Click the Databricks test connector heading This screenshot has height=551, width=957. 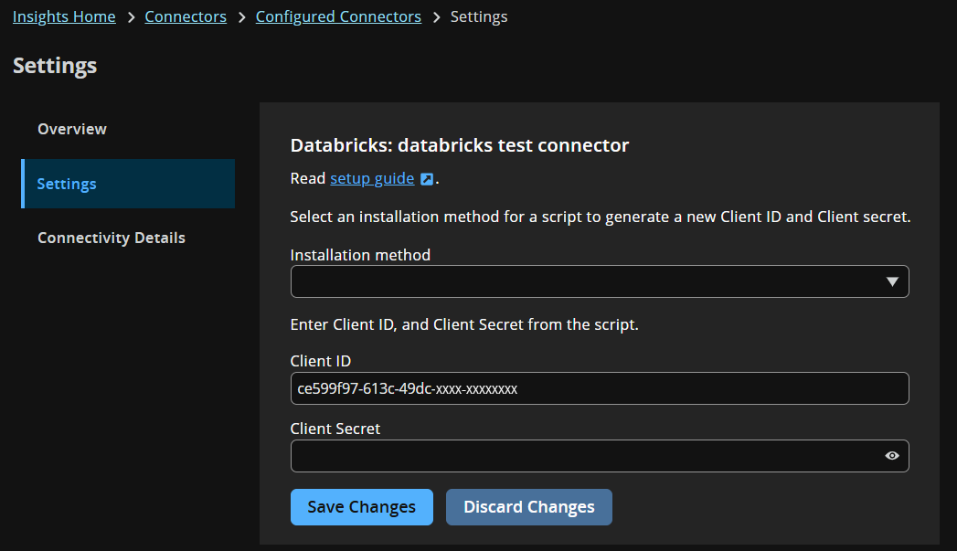(x=459, y=144)
